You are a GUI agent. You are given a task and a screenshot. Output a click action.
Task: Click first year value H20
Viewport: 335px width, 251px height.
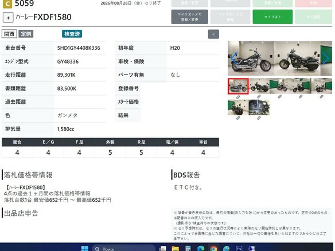click(x=175, y=48)
